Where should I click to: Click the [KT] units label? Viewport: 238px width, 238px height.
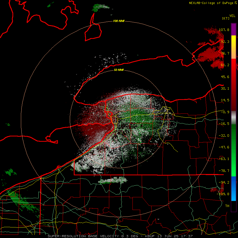tap(226, 18)
